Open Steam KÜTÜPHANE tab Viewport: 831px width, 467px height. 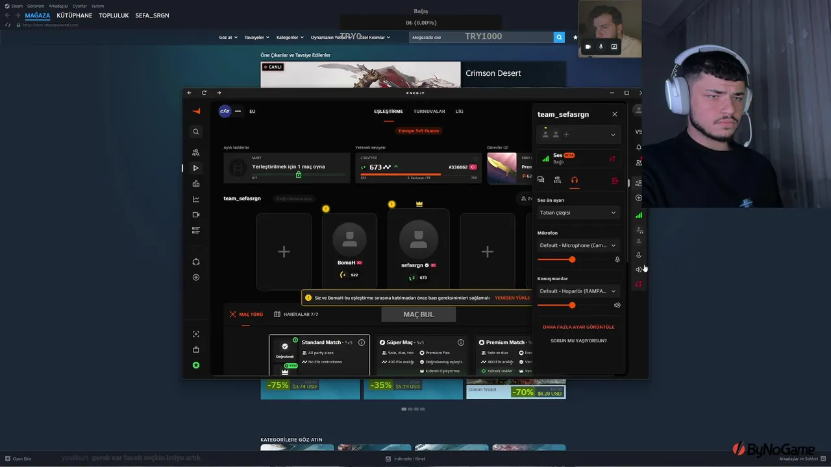point(75,16)
